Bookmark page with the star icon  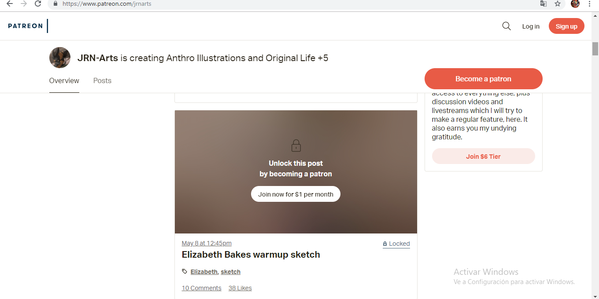(558, 4)
